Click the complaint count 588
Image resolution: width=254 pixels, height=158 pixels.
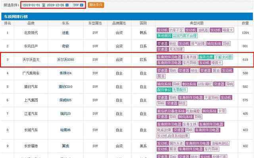[x=245, y=73]
